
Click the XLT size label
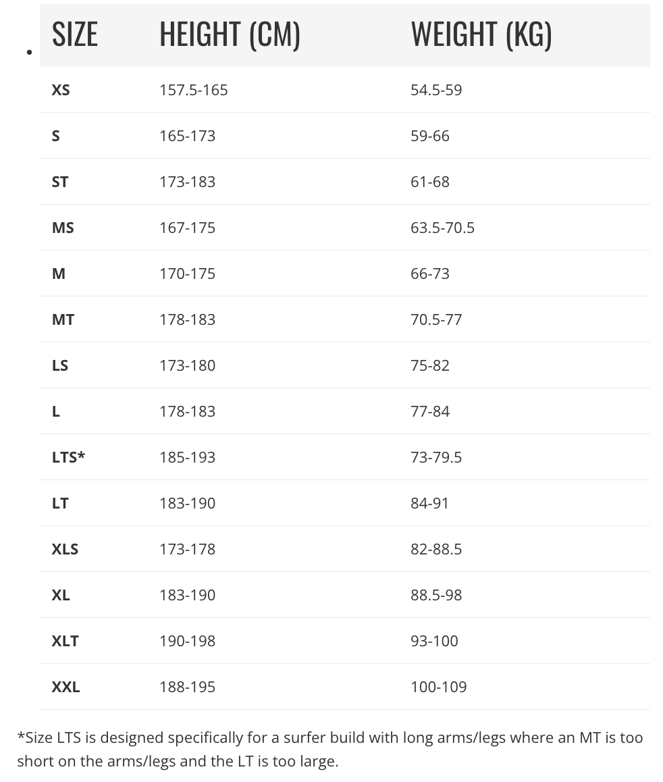[x=65, y=641]
